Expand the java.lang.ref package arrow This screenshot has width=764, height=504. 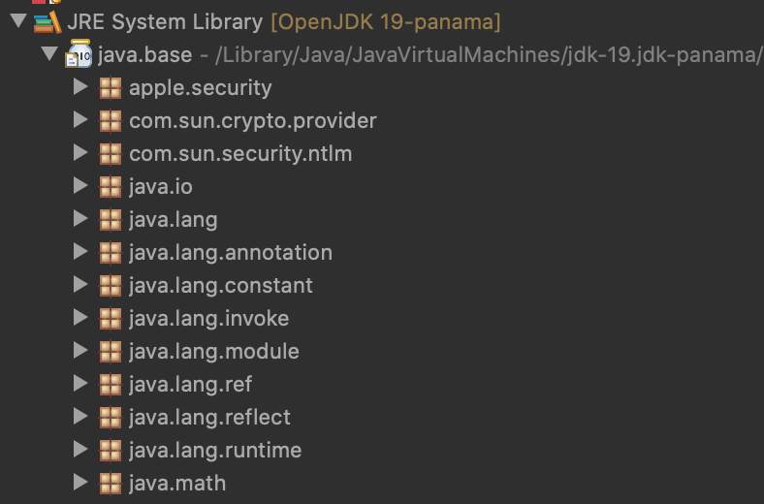coord(81,385)
